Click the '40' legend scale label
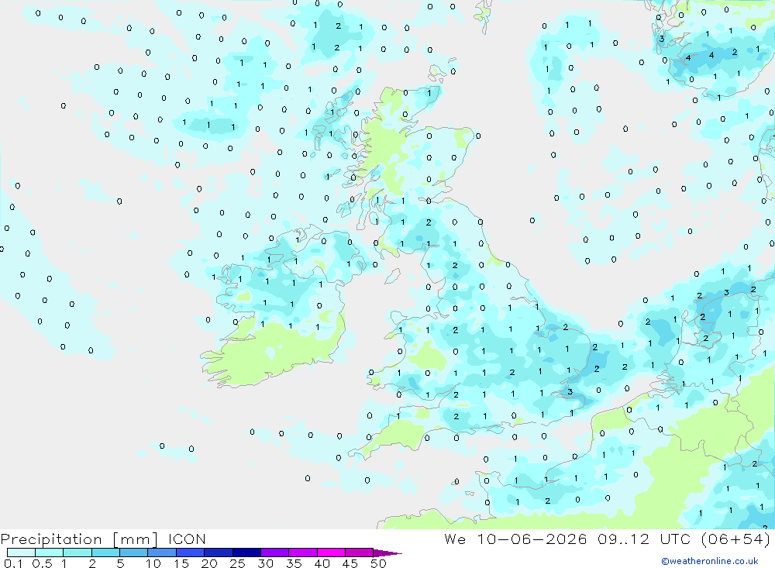 [x=322, y=563]
